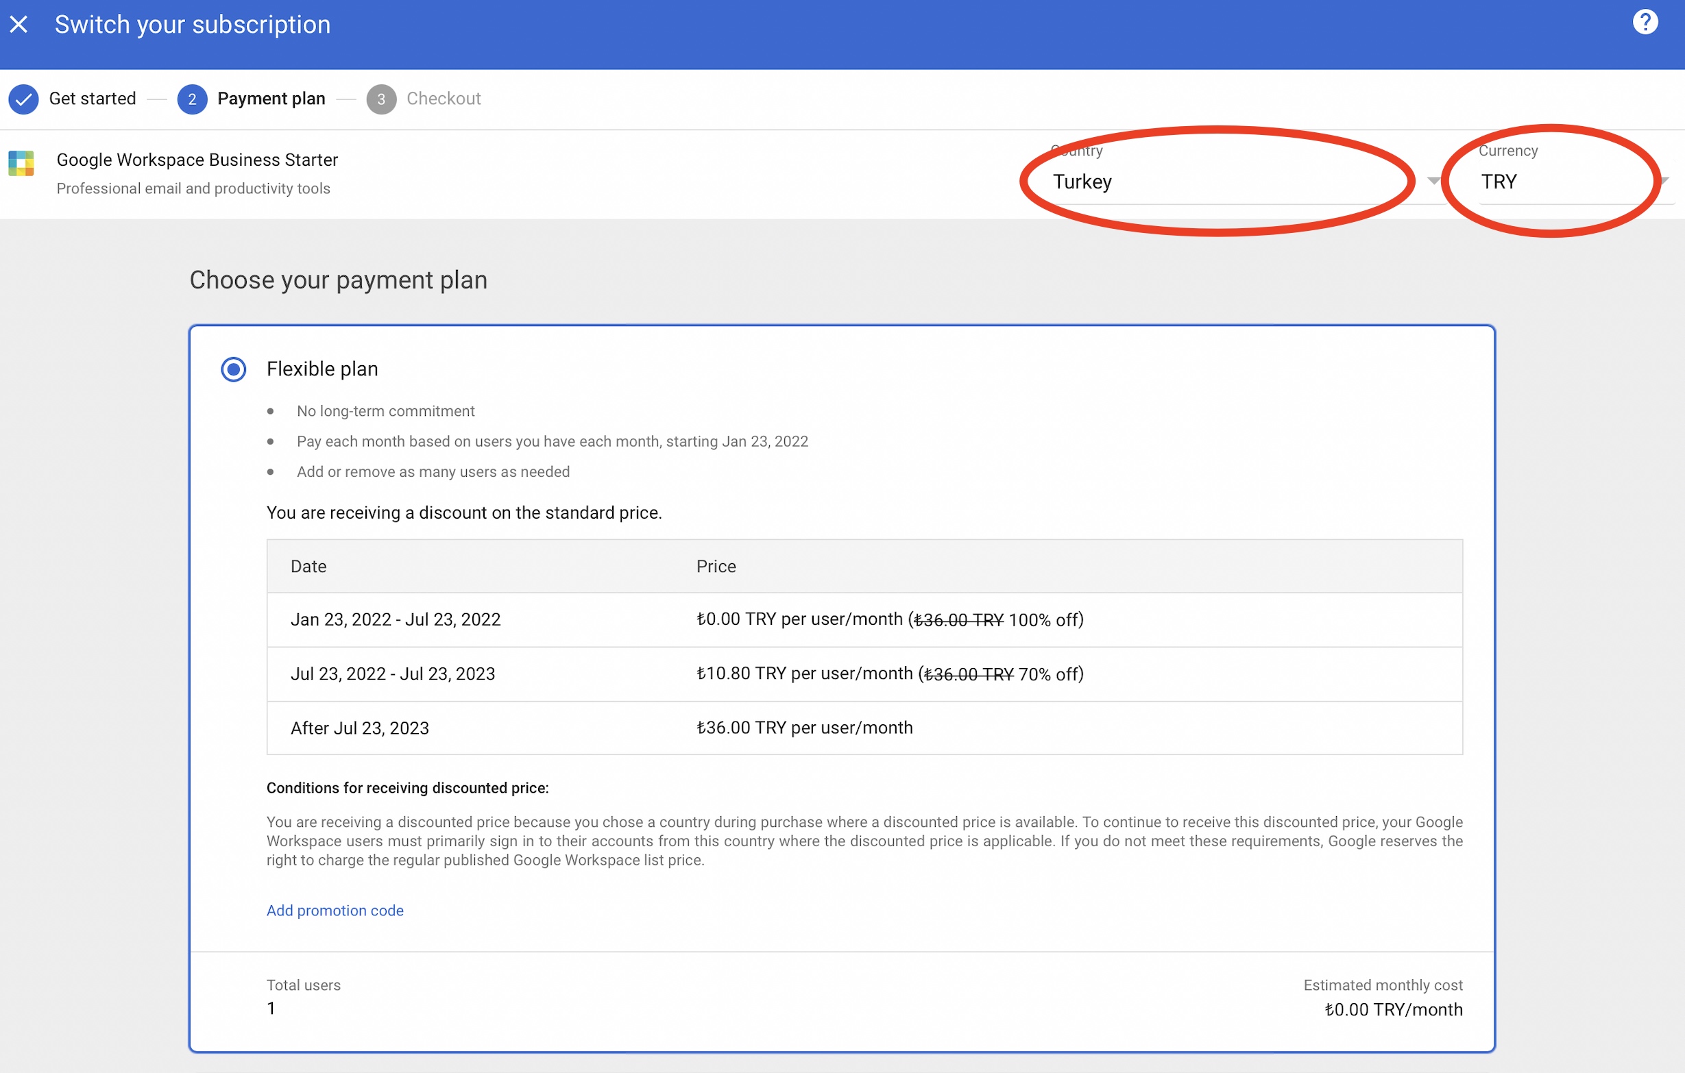Click the After Jul 23, 2023 price row
1685x1073 pixels.
pyautogui.click(x=804, y=728)
